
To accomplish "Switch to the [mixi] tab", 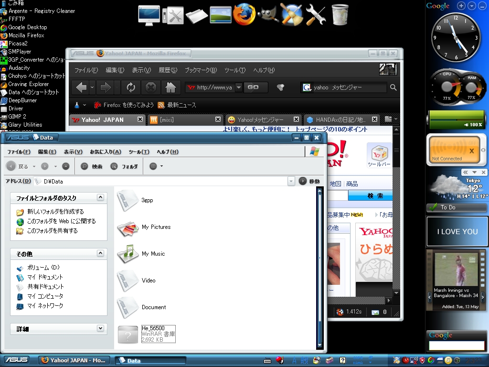I will click(x=185, y=120).
